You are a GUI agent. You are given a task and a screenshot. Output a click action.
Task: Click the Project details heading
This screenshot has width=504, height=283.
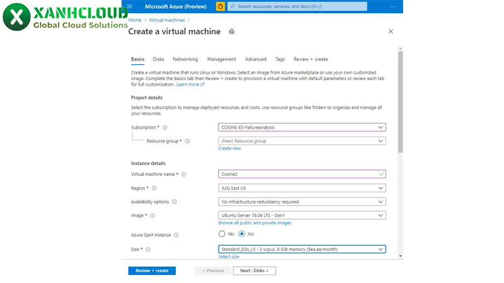point(147,98)
